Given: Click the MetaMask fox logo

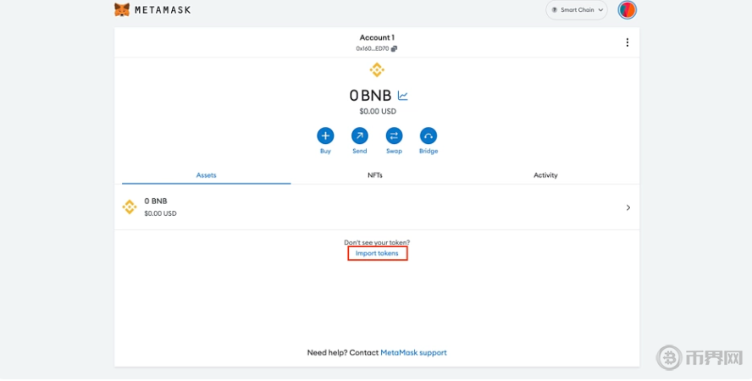Looking at the screenshot, I should (123, 10).
